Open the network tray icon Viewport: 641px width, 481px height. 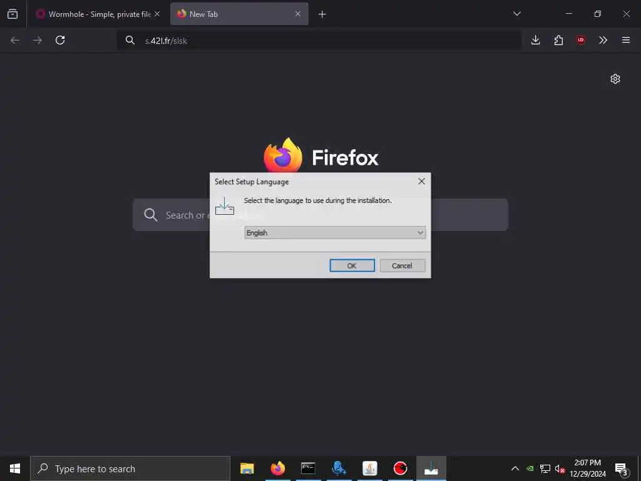(x=545, y=468)
